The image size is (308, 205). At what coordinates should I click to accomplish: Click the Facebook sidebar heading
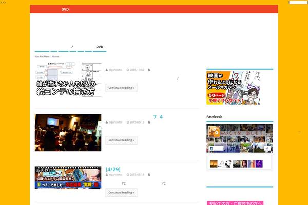pyautogui.click(x=214, y=117)
